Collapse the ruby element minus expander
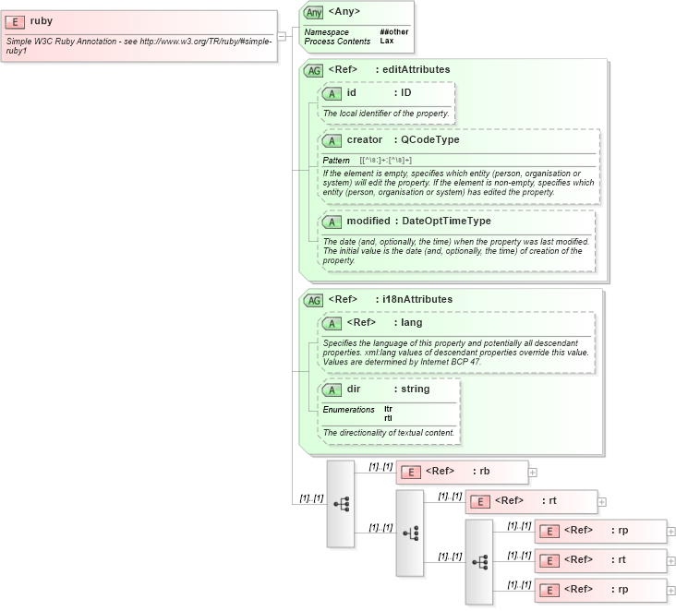This screenshot has height=611, width=676. (282, 36)
